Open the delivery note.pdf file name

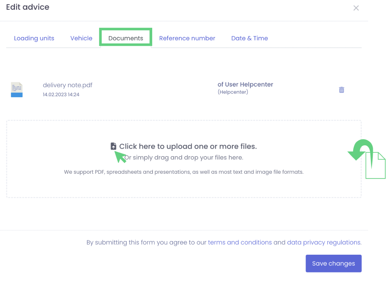(67, 85)
